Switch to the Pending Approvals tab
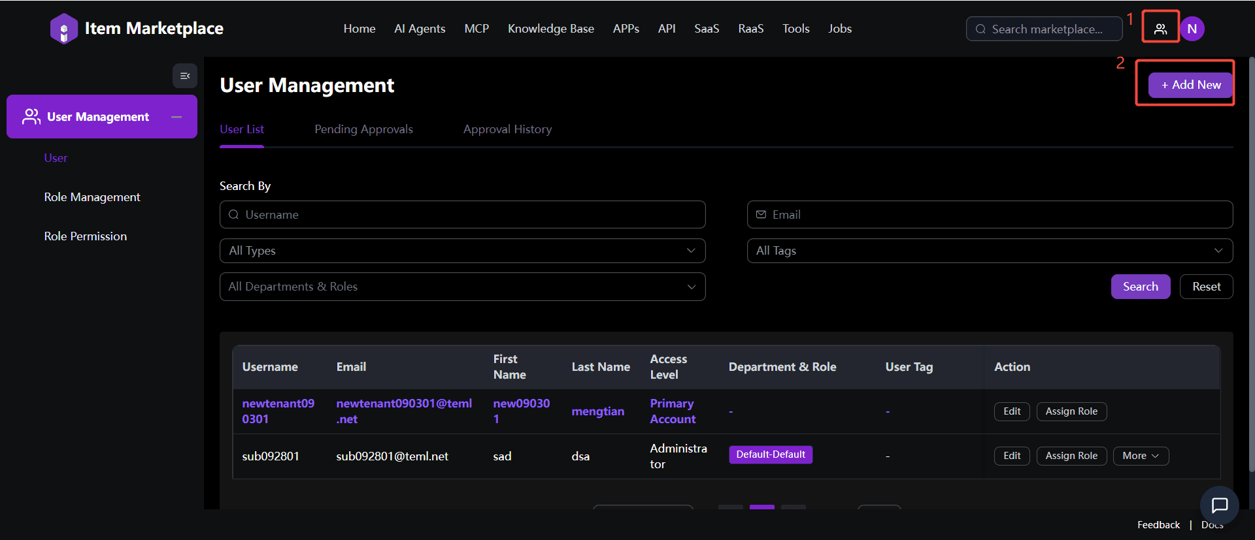This screenshot has width=1255, height=540. pos(363,129)
